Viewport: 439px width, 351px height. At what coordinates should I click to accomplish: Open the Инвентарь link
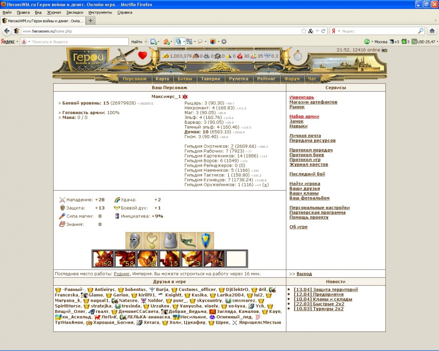pyautogui.click(x=301, y=97)
